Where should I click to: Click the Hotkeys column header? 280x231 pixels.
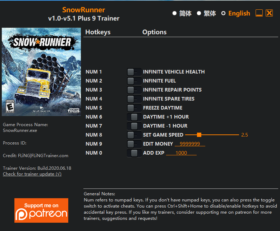[98, 32]
